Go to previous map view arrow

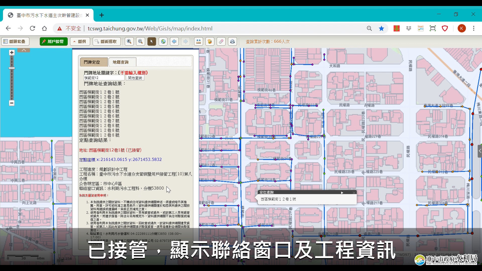(x=174, y=41)
